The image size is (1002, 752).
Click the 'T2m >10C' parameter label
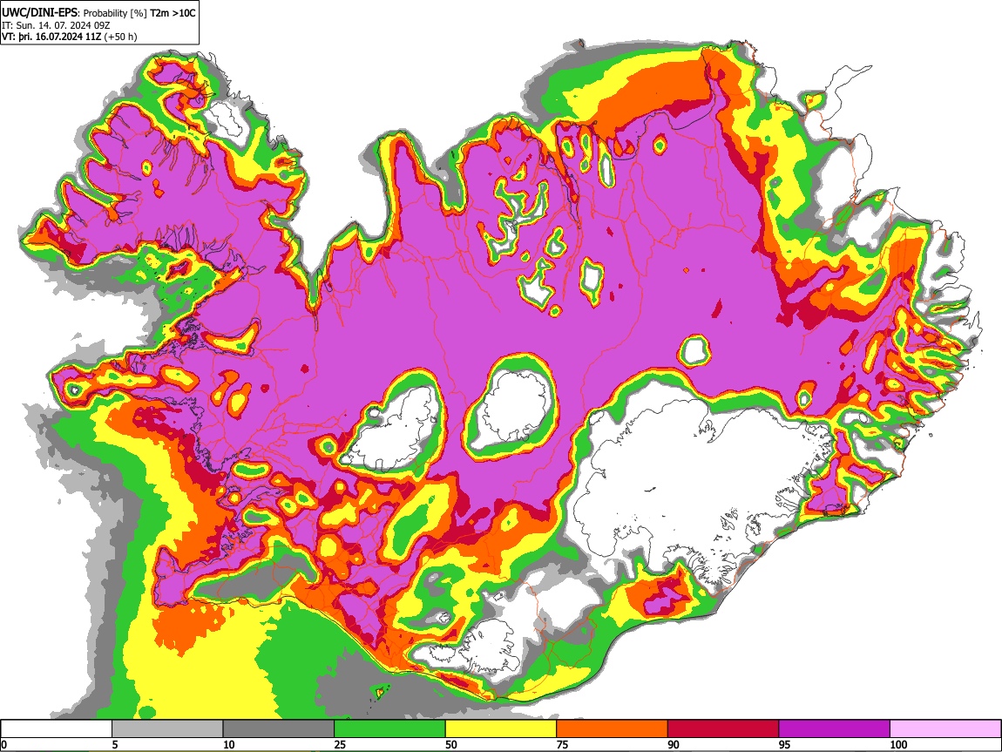173,13
